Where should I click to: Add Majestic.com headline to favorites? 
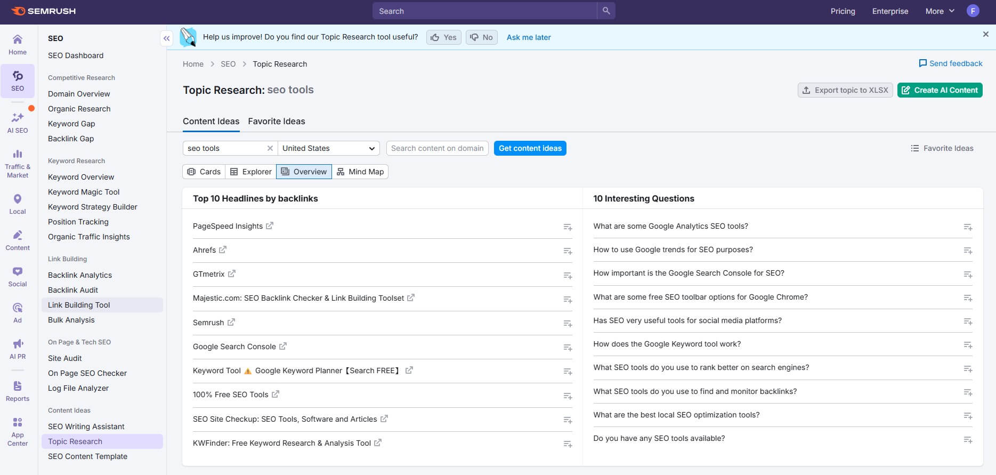point(568,300)
